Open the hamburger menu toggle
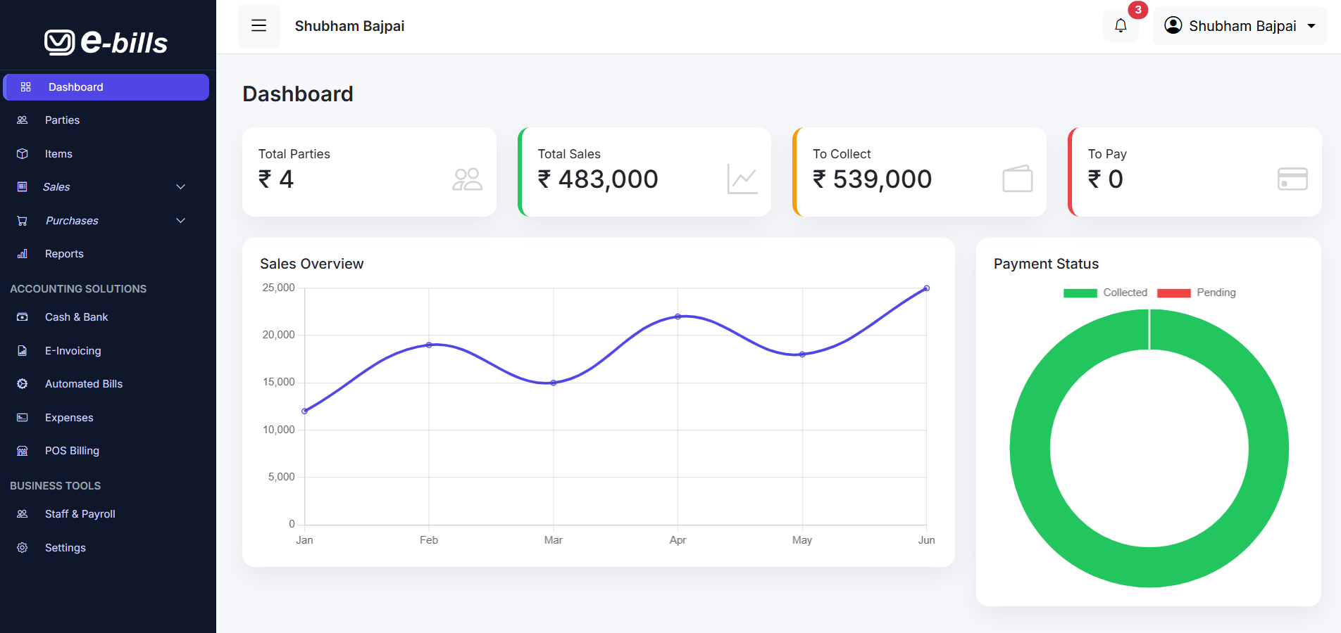Image resolution: width=1341 pixels, height=633 pixels. pos(258,25)
